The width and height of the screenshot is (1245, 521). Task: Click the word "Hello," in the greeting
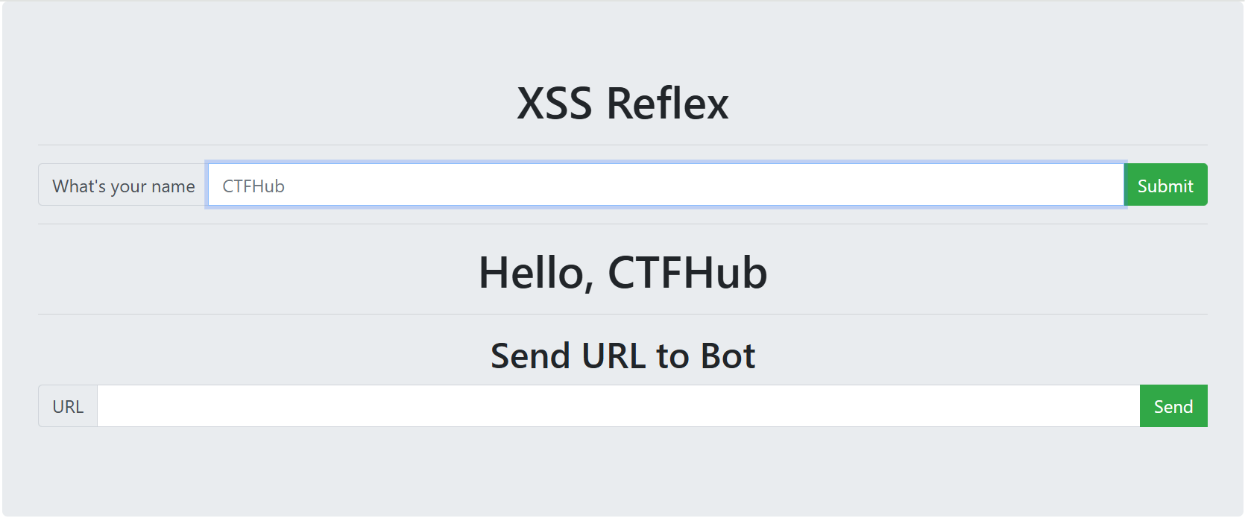[x=536, y=273]
